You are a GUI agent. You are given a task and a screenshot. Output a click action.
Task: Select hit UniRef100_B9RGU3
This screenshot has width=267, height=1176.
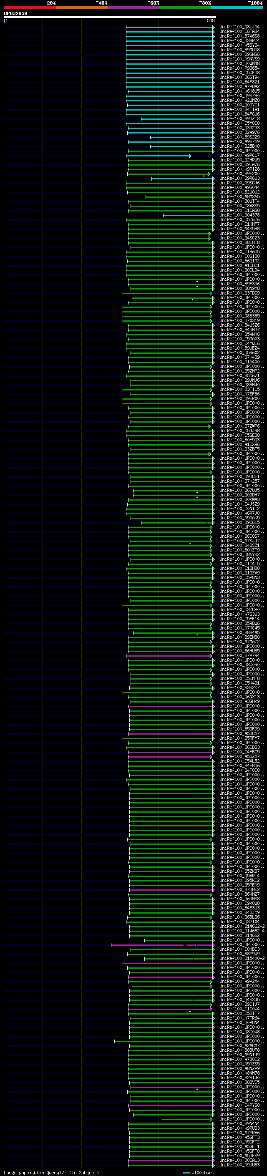[239, 179]
